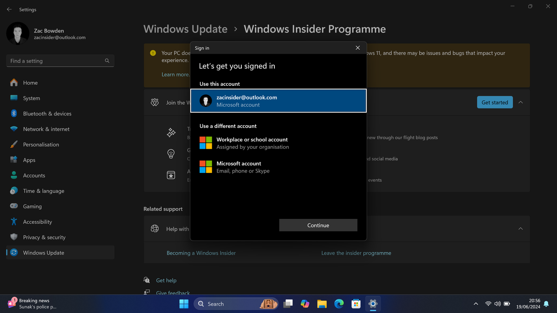Click the search magnifier in Find a setting
This screenshot has width=557, height=313.
tap(107, 61)
